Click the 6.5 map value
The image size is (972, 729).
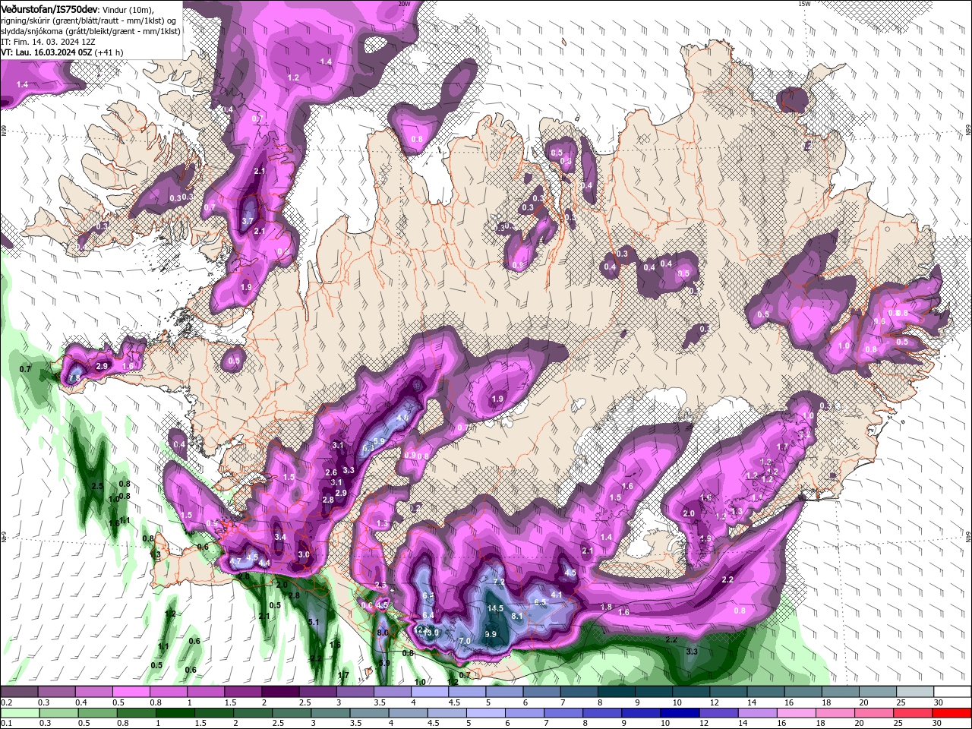[541, 602]
